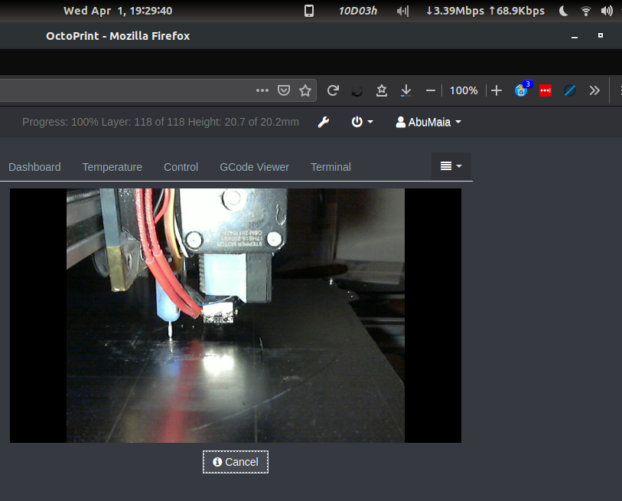
Task: Reload the OctoPrint page
Action: 333,90
